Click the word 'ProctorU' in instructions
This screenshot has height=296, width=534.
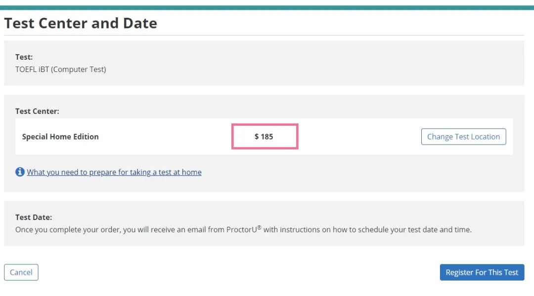pyautogui.click(x=241, y=230)
